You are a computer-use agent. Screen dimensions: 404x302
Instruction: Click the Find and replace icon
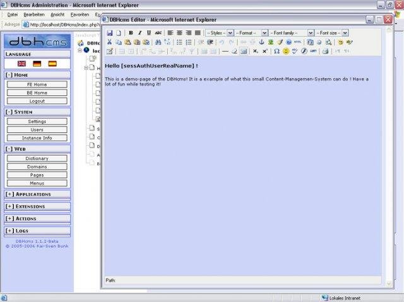167,42
